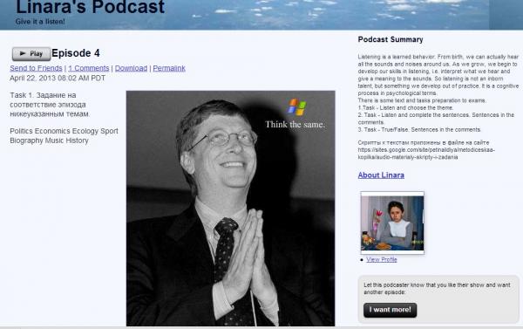This screenshot has width=523, height=329.
Task: Click the I want more! button
Action: pyautogui.click(x=390, y=310)
